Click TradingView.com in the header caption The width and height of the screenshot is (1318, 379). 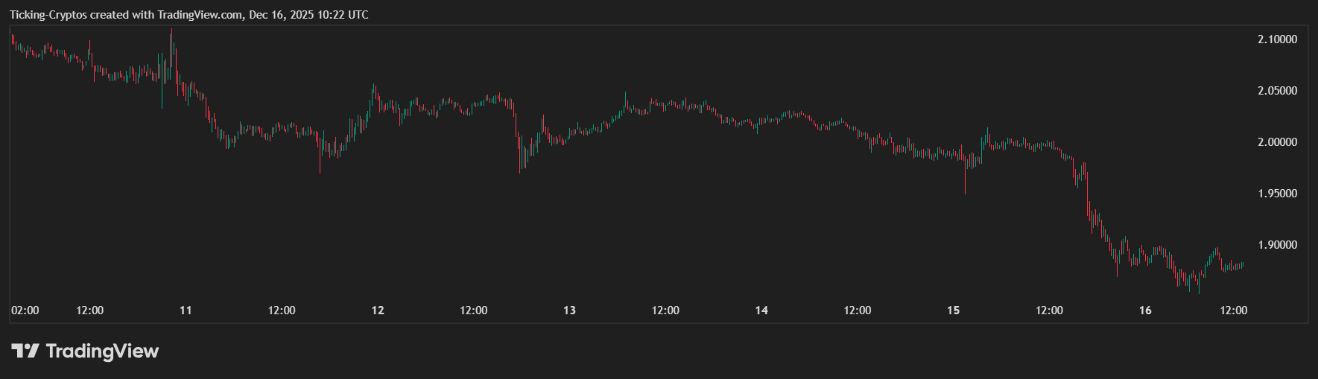coord(200,15)
